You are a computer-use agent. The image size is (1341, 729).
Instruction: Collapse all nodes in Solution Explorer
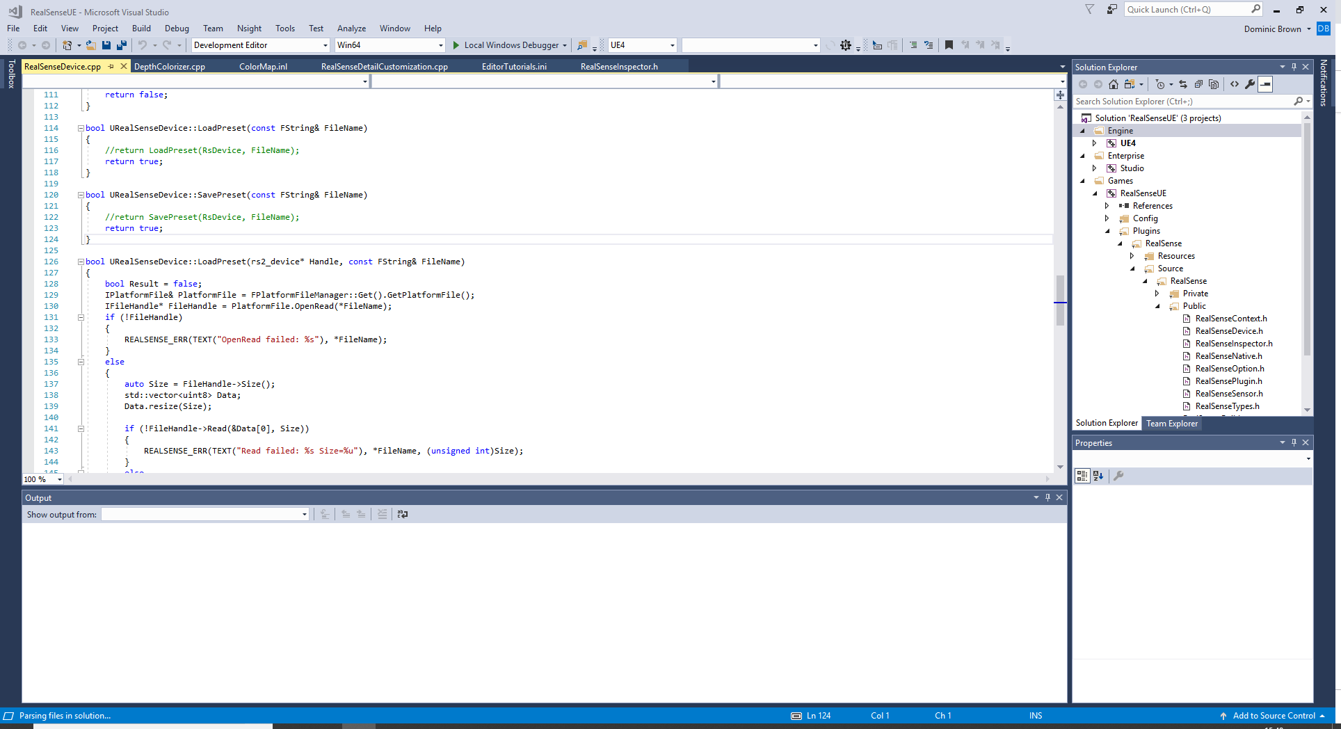point(1198,84)
